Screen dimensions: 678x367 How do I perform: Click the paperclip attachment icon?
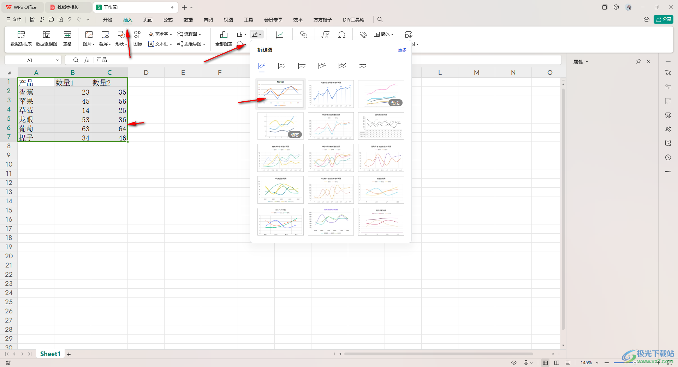363,35
